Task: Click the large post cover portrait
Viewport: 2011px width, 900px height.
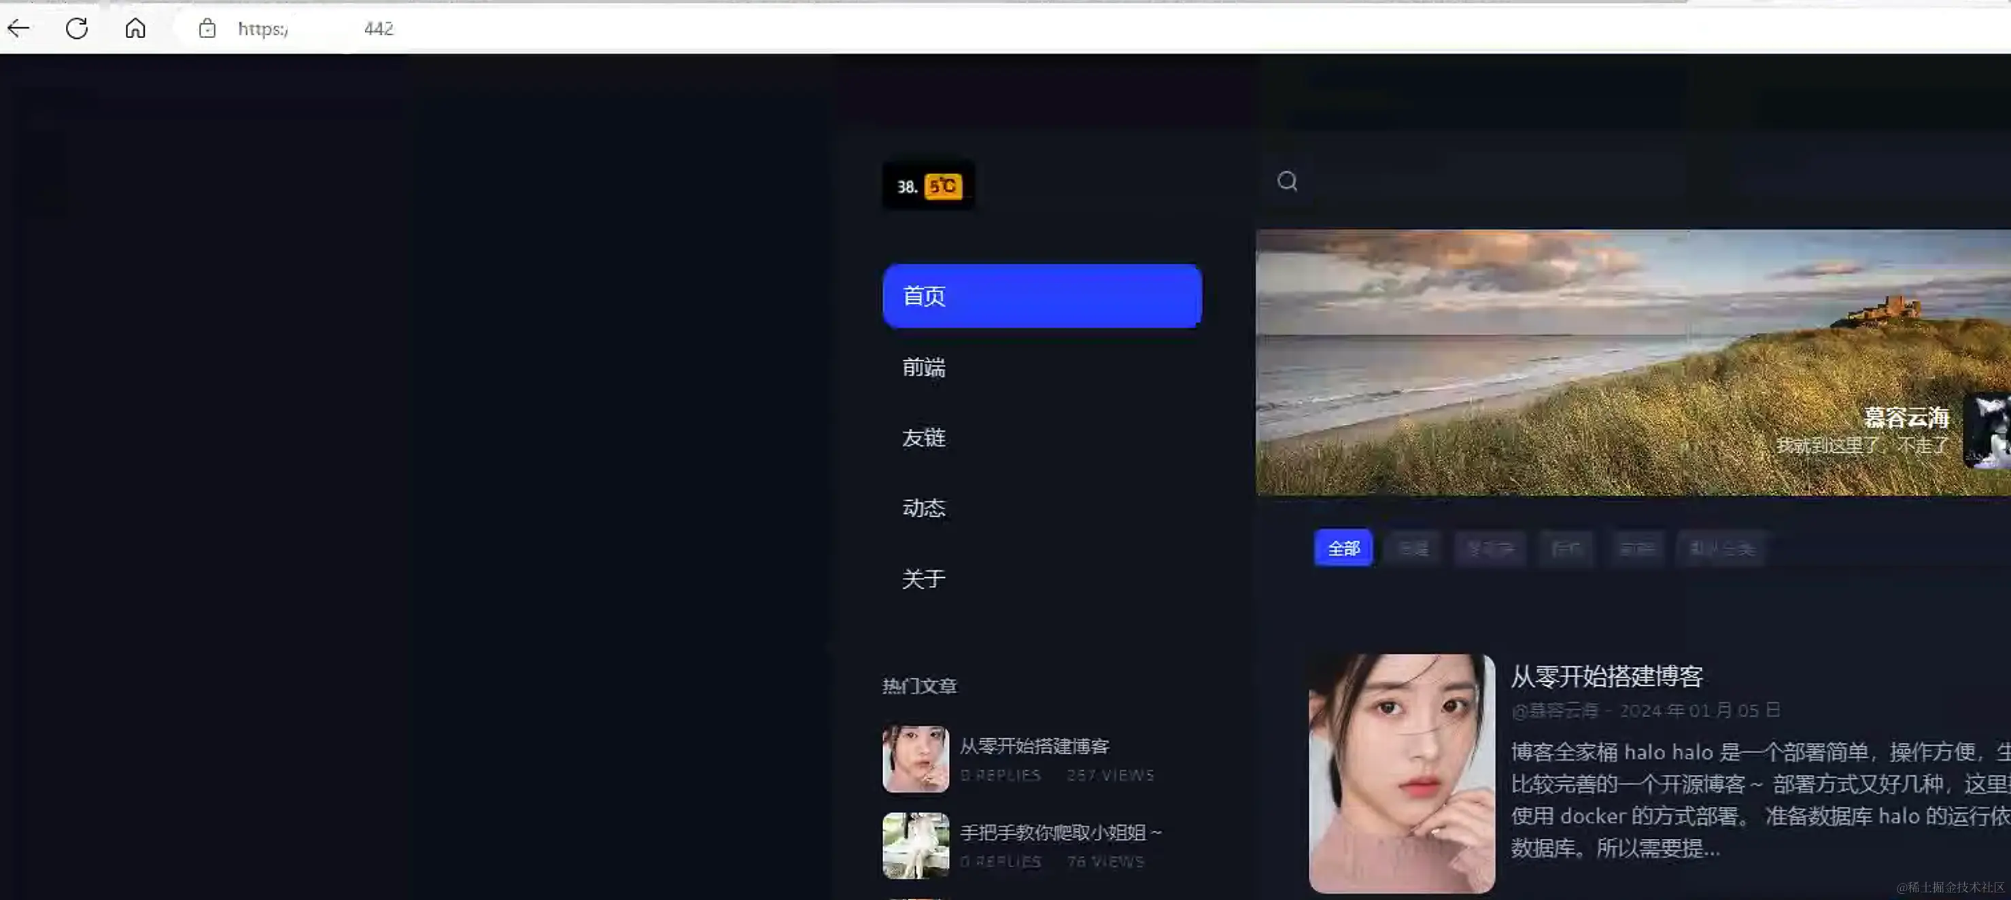Action: [x=1402, y=773]
